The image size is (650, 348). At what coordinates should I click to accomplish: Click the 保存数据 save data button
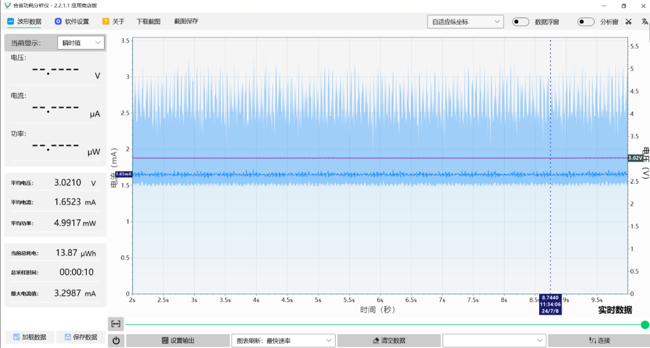(81, 337)
